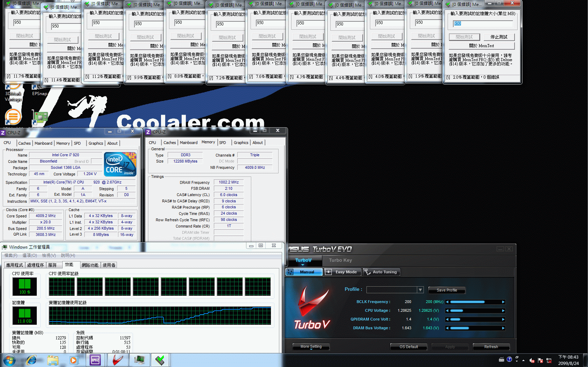Screen dimensions: 588x367
Task: Click the muted volume tray icon
Action: [x=532, y=360]
